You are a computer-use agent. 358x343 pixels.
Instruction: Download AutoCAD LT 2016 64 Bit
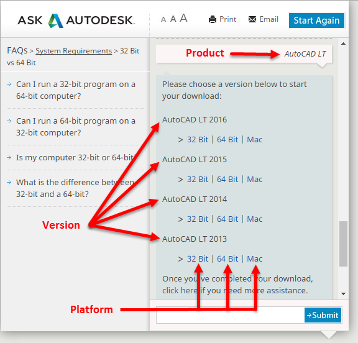point(227,139)
